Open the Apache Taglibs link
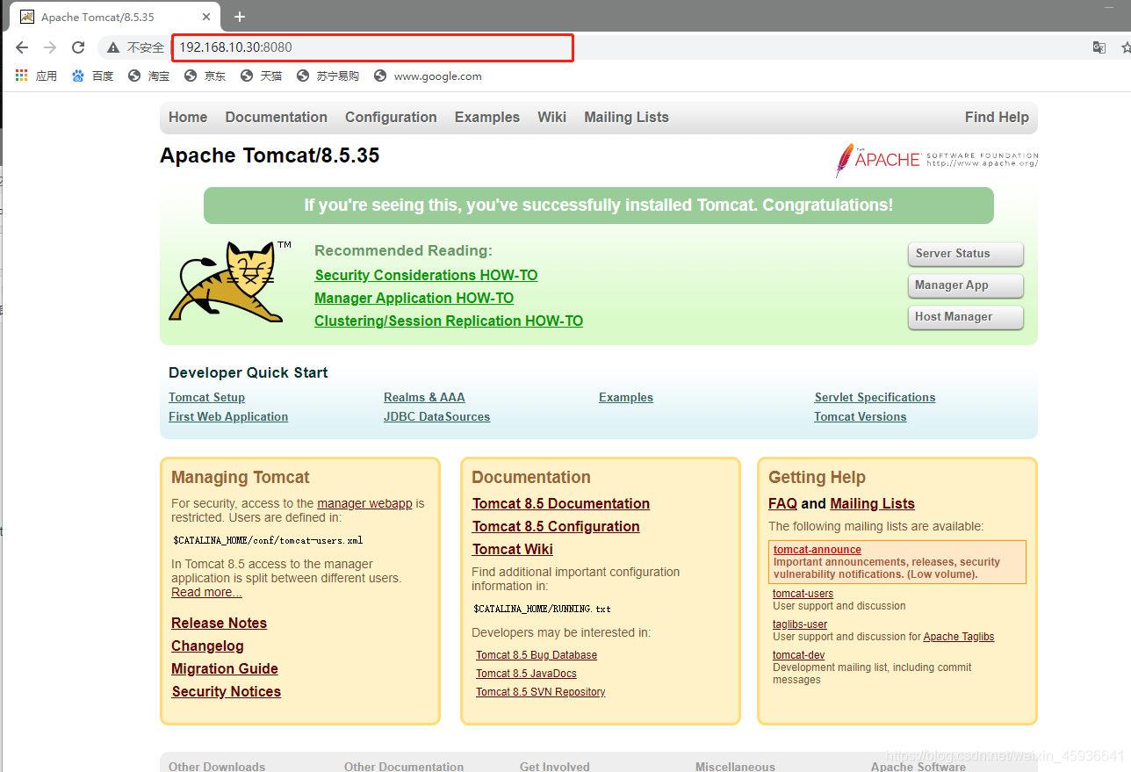 [959, 637]
